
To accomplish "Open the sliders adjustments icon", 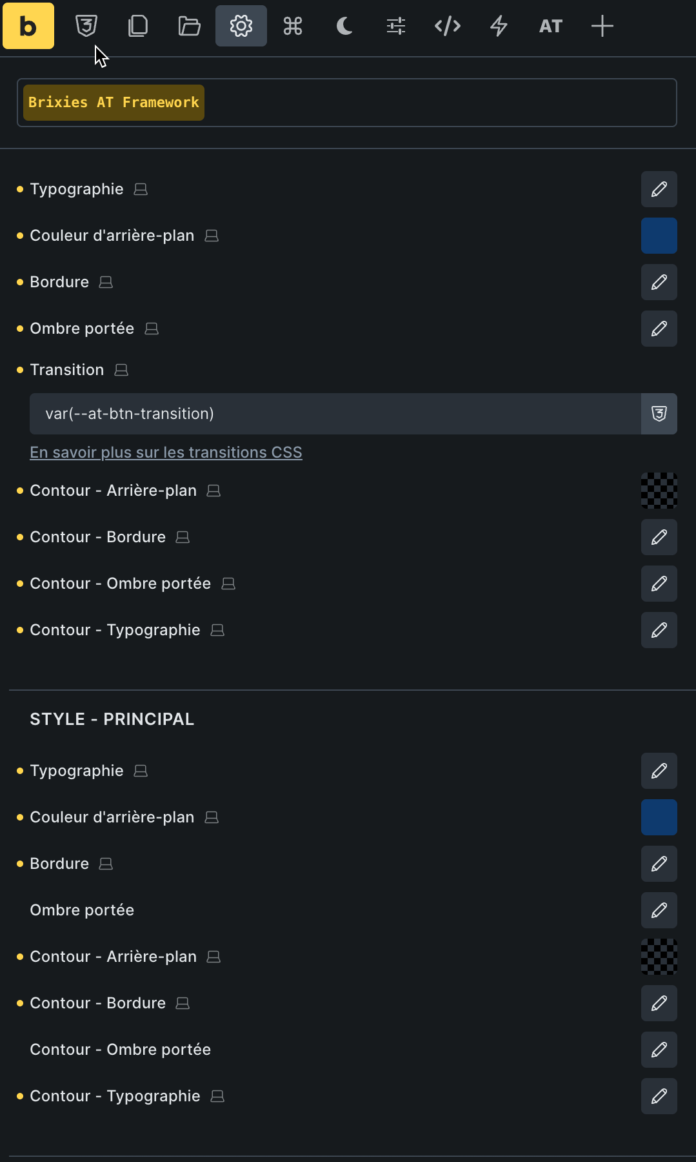I will coord(396,26).
